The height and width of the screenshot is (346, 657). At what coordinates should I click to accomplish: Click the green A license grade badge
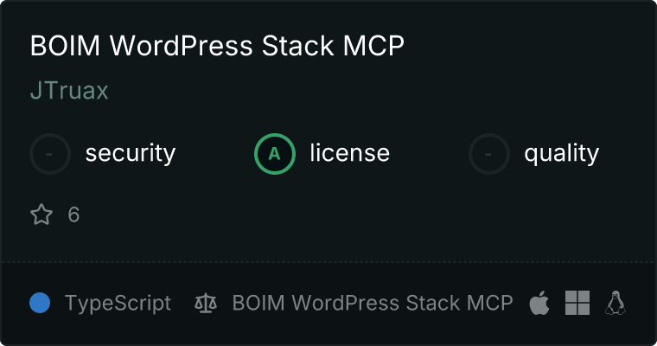pos(275,154)
